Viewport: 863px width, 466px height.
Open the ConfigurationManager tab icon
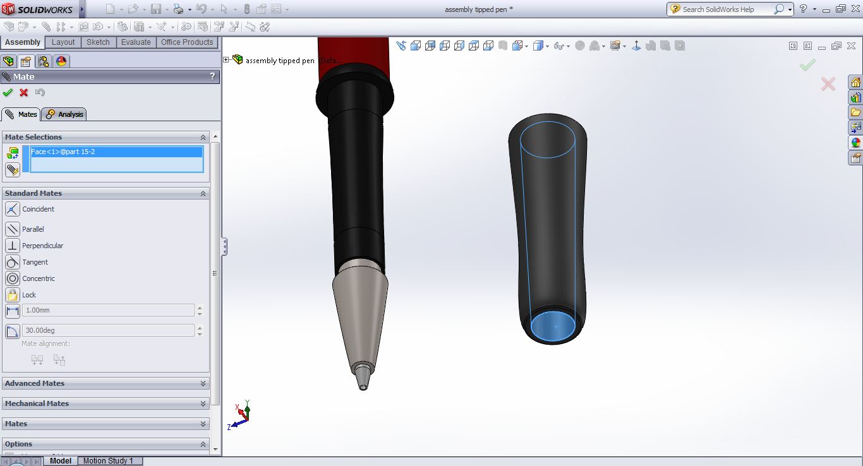pyautogui.click(x=43, y=61)
